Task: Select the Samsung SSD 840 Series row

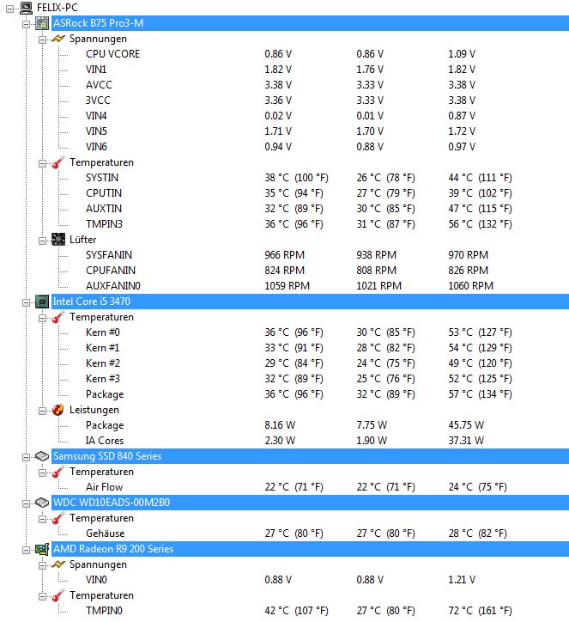Action: [310, 456]
